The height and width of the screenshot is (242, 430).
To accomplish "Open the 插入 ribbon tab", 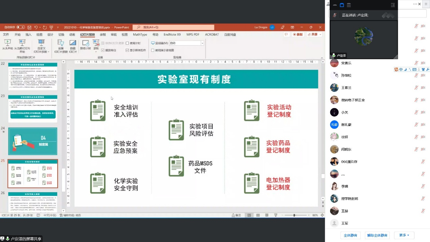I will (28, 35).
